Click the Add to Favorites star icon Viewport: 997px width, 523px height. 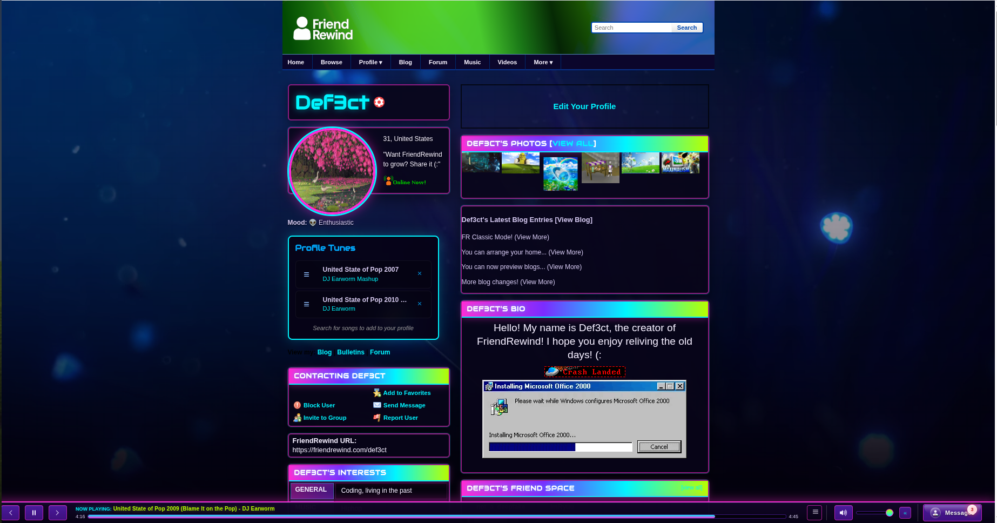pos(377,393)
